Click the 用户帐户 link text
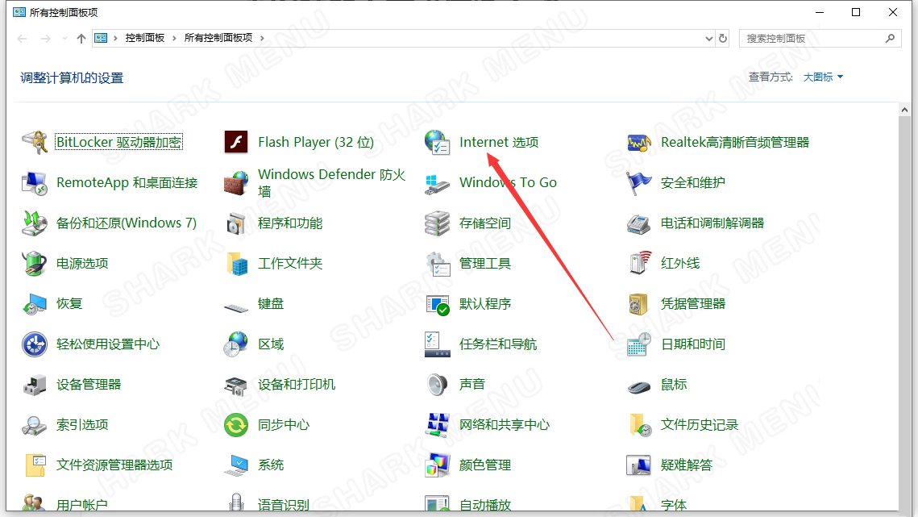Viewport: 918px width, 517px height. coord(82,505)
